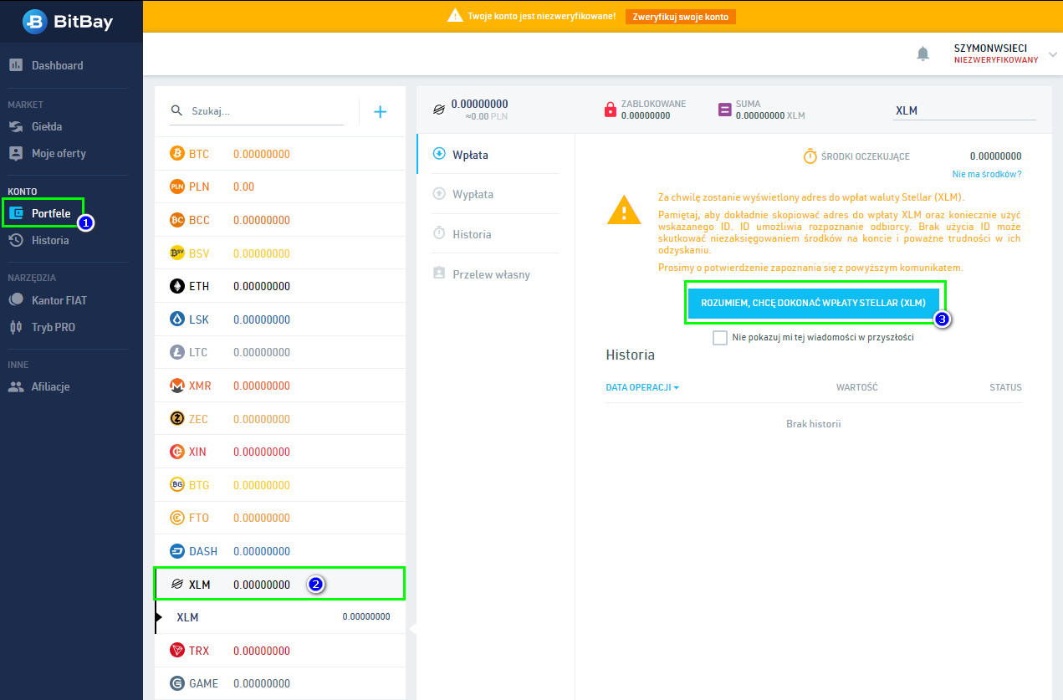This screenshot has width=1063, height=700.
Task: Switch to Tryb PRO
Action: pos(42,327)
